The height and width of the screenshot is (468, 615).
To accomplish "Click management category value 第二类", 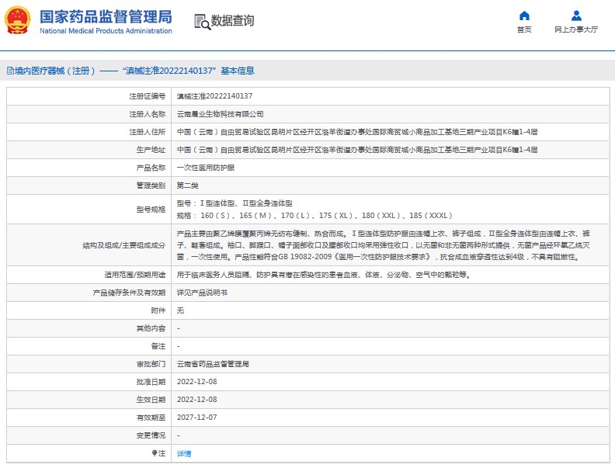I will tap(187, 185).
